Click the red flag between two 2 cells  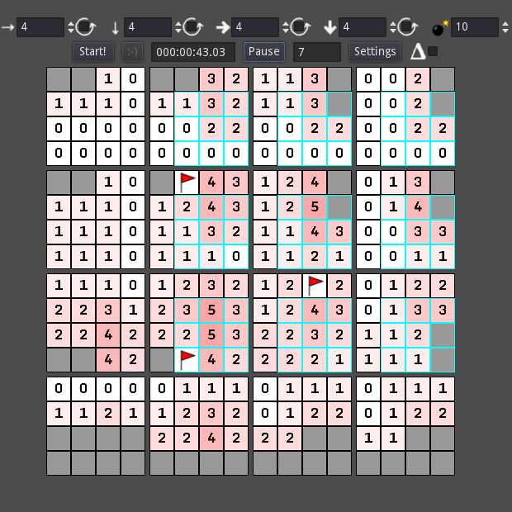(315, 287)
